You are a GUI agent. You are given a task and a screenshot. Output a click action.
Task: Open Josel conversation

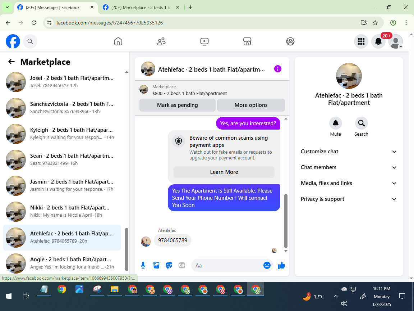(62, 82)
